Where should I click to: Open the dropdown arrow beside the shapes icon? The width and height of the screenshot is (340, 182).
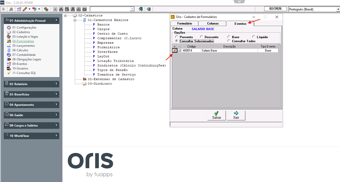(x=39, y=9)
